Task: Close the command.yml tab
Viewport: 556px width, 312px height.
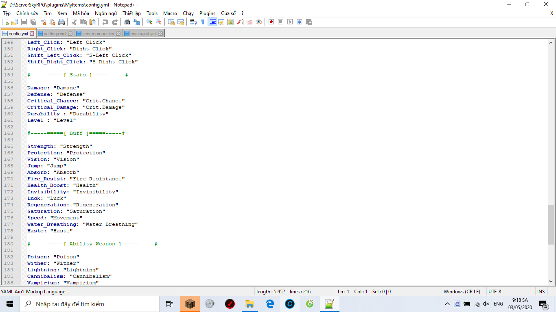Action: click(161, 34)
